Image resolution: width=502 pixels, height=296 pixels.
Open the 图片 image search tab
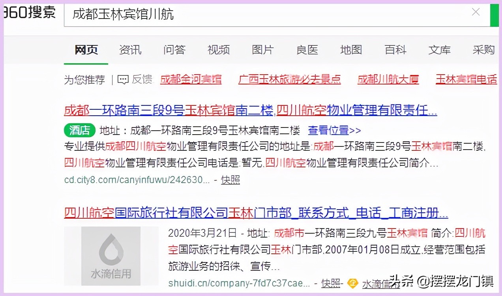(x=262, y=50)
